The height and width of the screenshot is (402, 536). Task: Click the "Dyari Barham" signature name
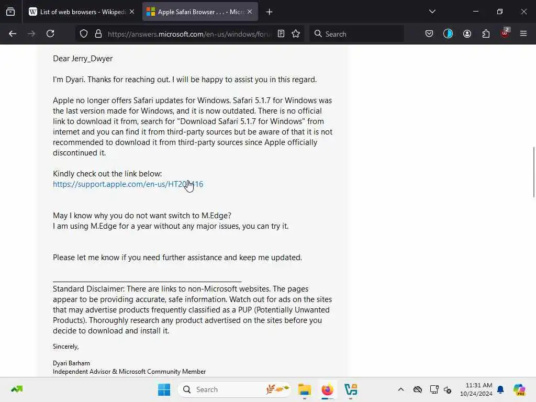pyautogui.click(x=71, y=363)
